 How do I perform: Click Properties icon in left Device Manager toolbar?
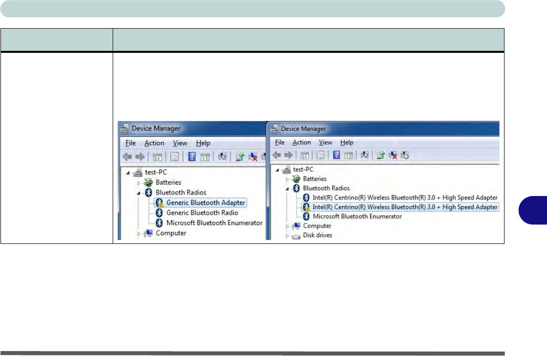pos(174,157)
